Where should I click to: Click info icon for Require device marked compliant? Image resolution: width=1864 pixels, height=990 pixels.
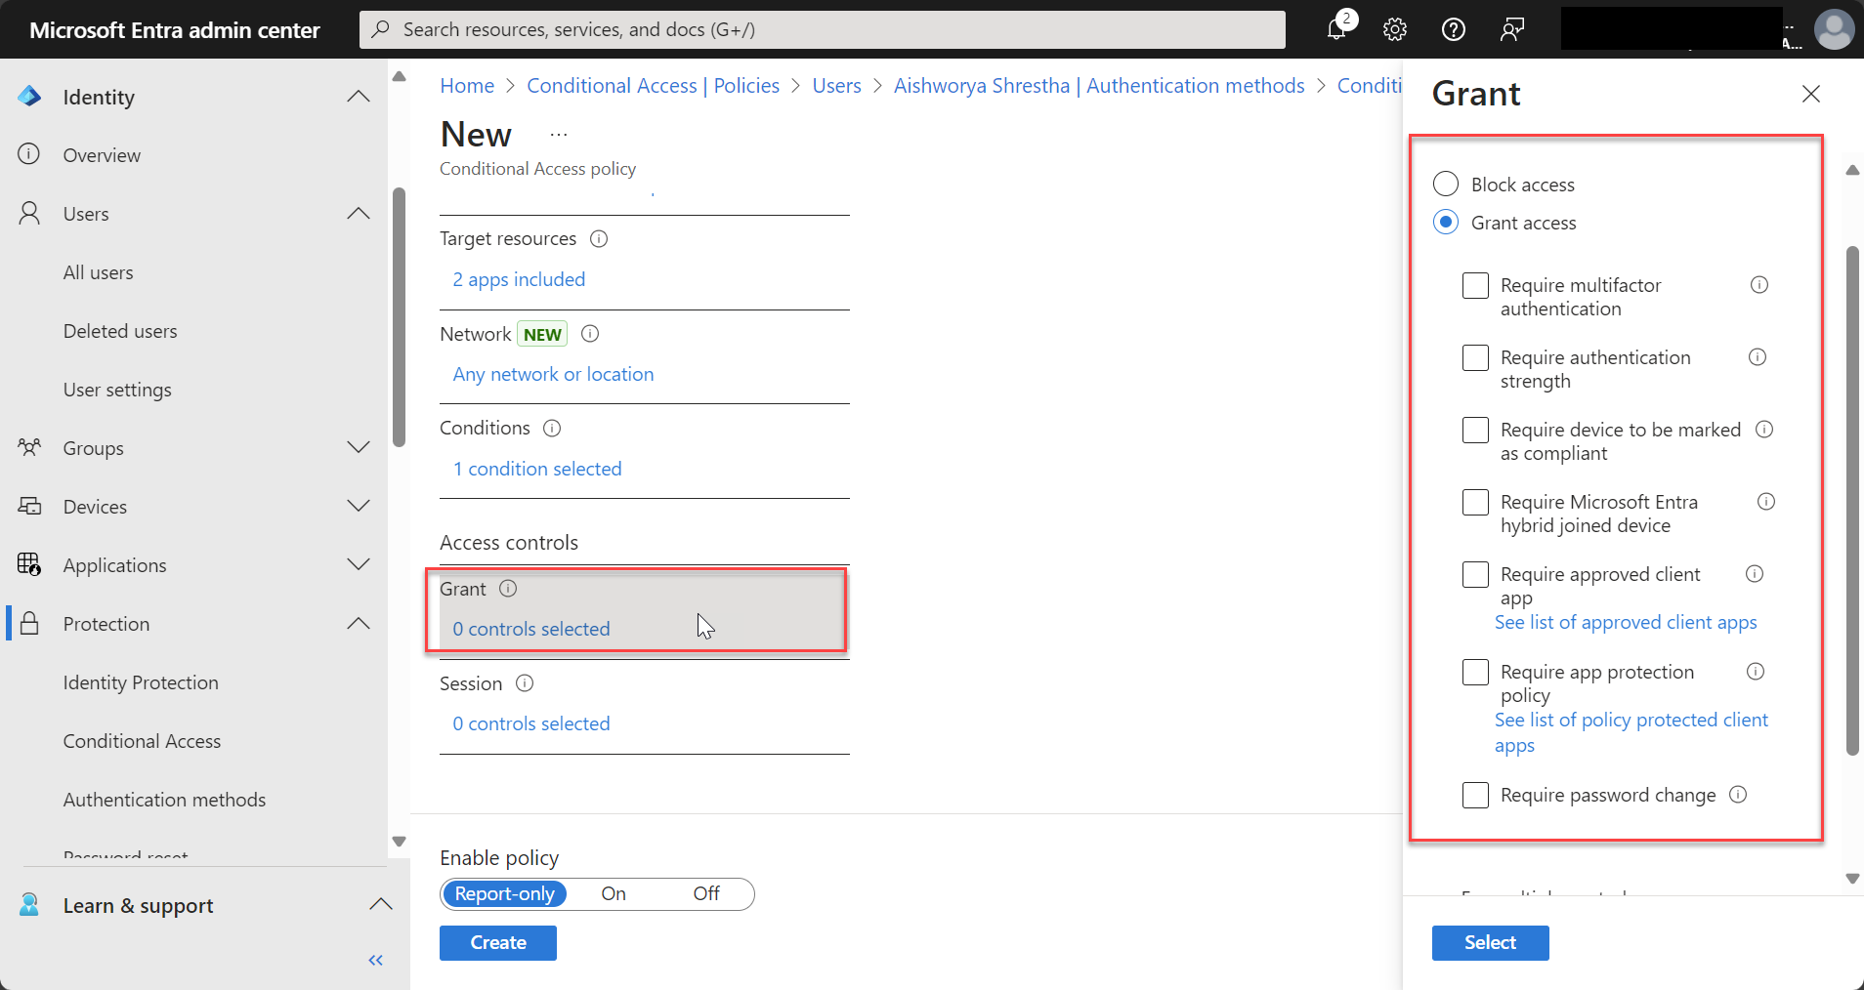[x=1764, y=430]
